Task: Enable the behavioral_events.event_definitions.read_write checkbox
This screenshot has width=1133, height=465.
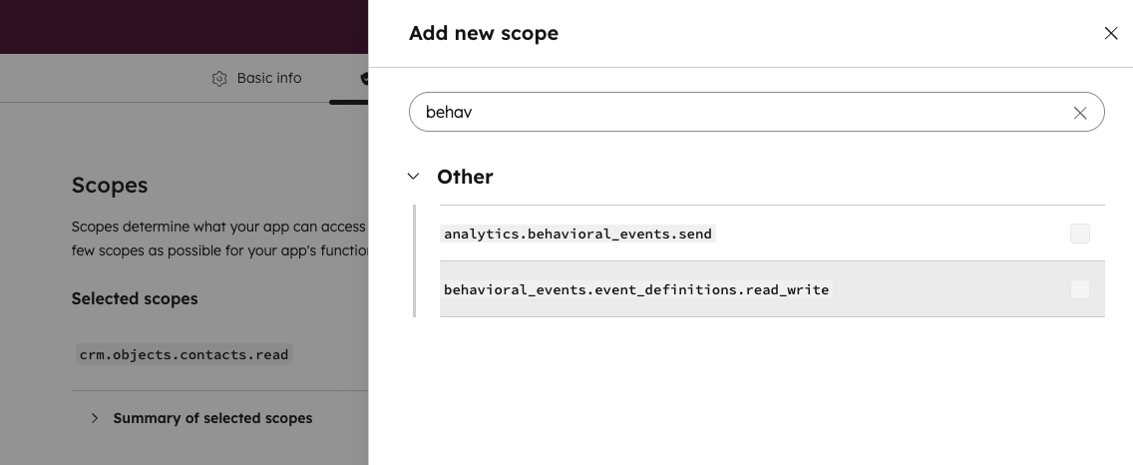Action: [x=1079, y=289]
